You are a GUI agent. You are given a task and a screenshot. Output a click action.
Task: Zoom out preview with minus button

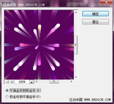click(7, 82)
